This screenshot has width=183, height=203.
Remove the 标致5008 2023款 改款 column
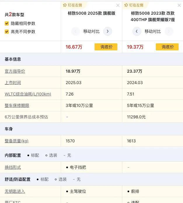coord(179,5)
